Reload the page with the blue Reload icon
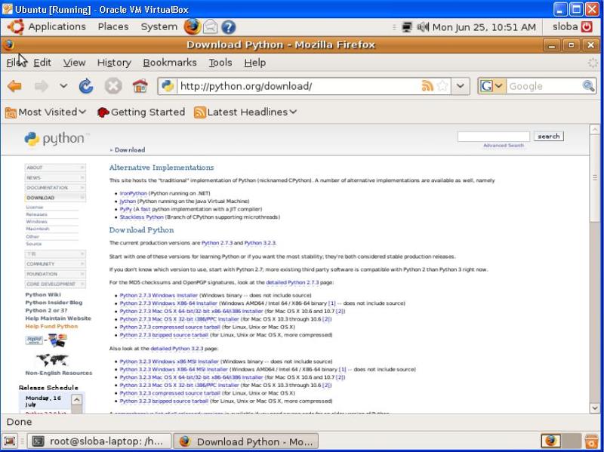Viewport: 604px width, 452px height. [x=86, y=86]
